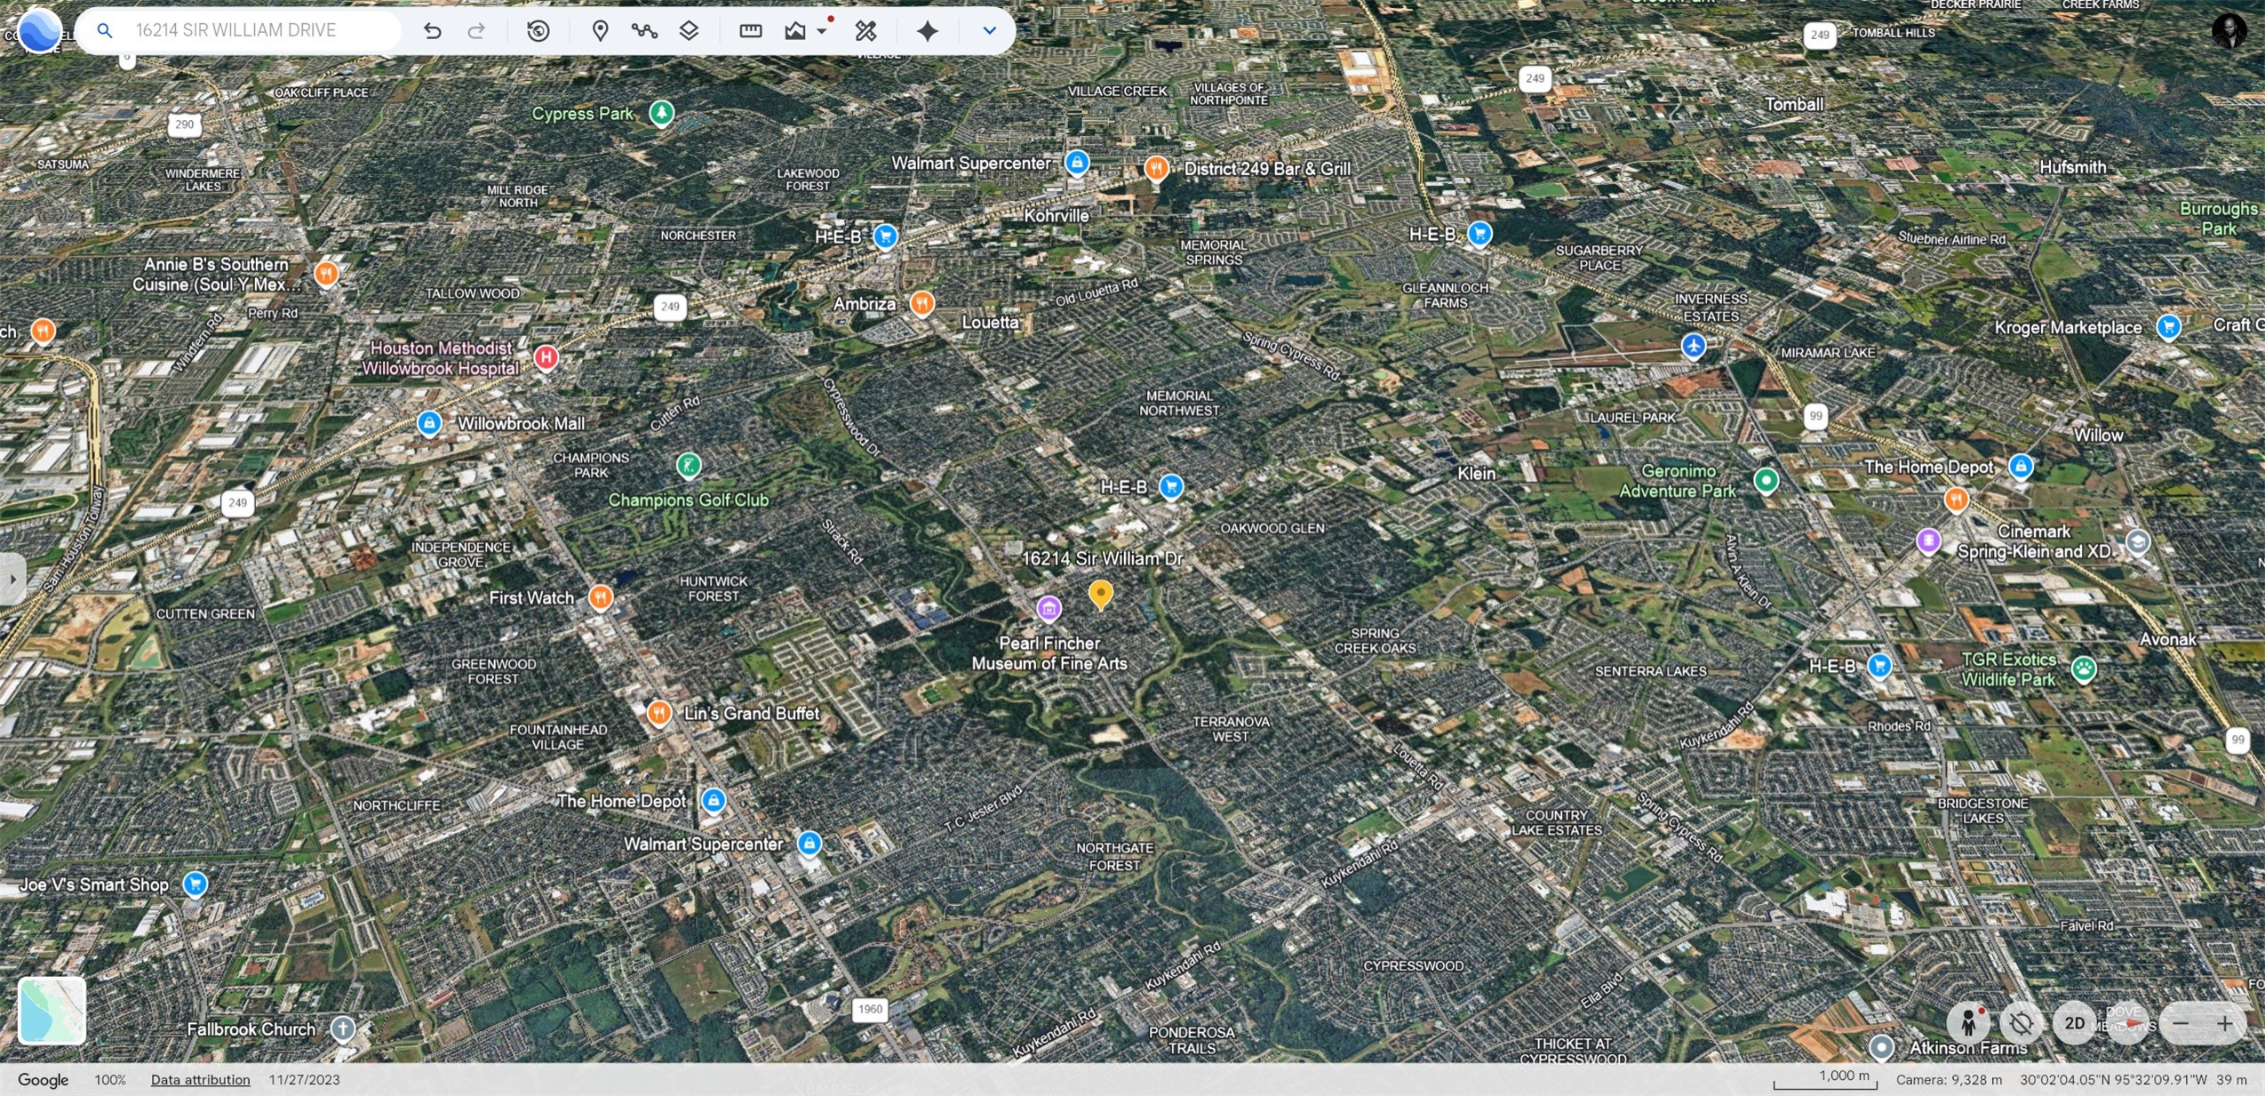Click the crossed-out my location button

[x=2021, y=1024]
